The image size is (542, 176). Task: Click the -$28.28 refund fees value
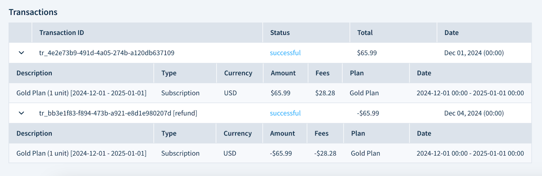(x=325, y=153)
